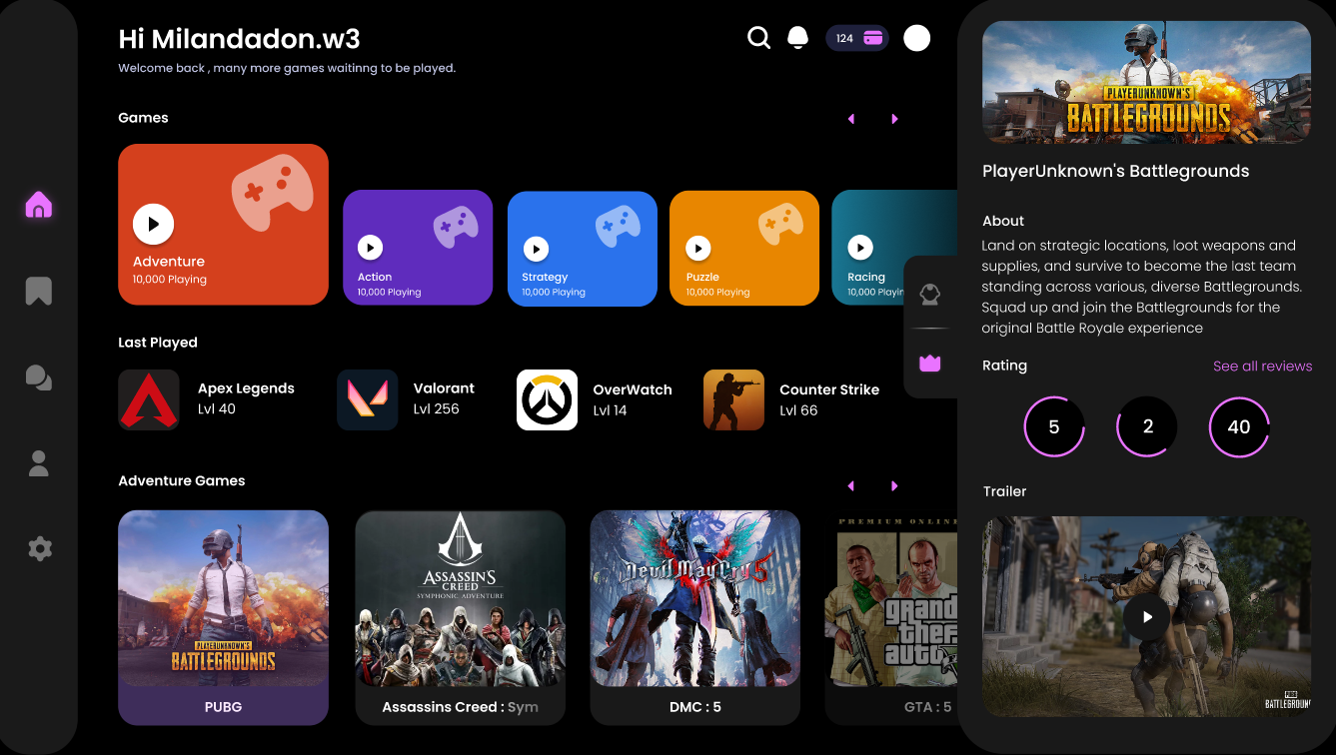Click the white profile avatar circle
1336x755 pixels.
(x=917, y=38)
